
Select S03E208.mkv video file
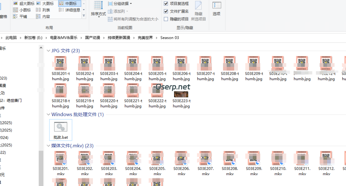230,163
